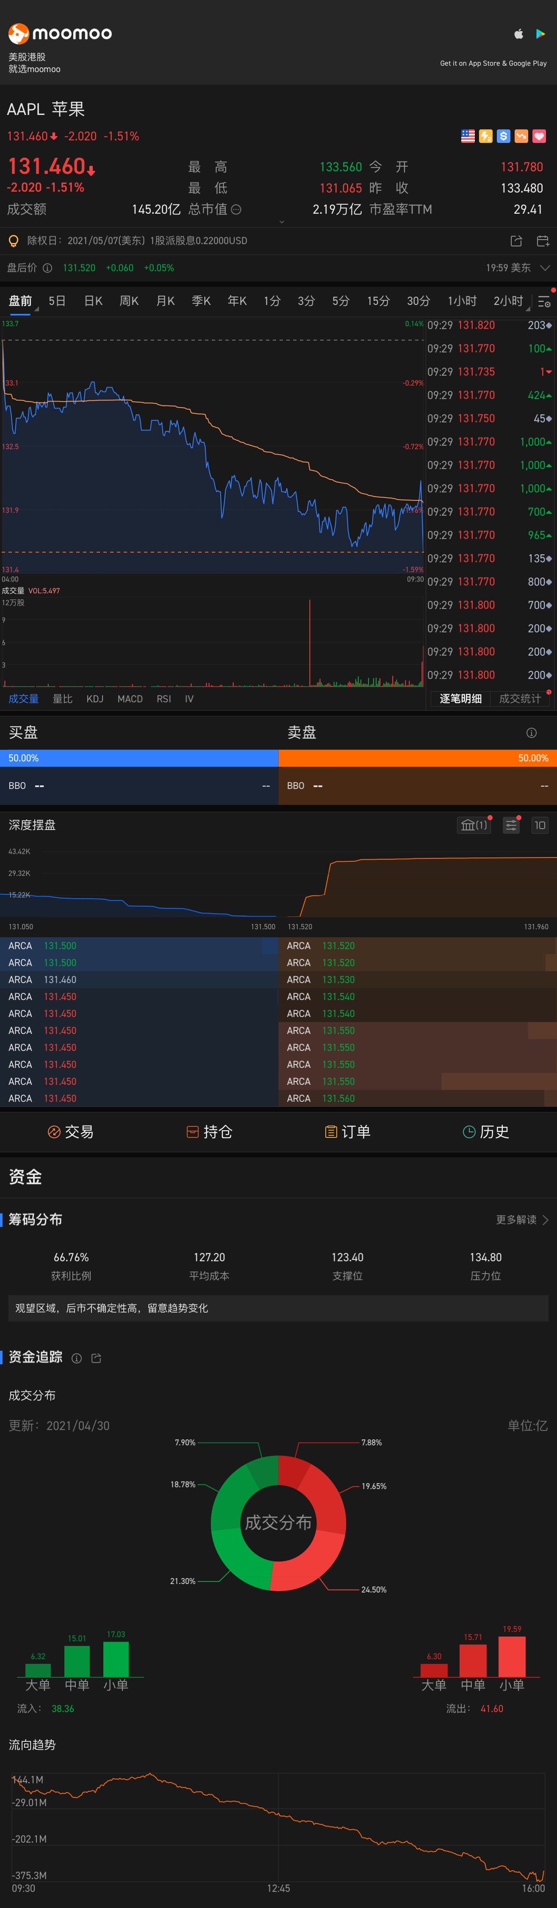Click the 10 depth level box

[x=540, y=825]
